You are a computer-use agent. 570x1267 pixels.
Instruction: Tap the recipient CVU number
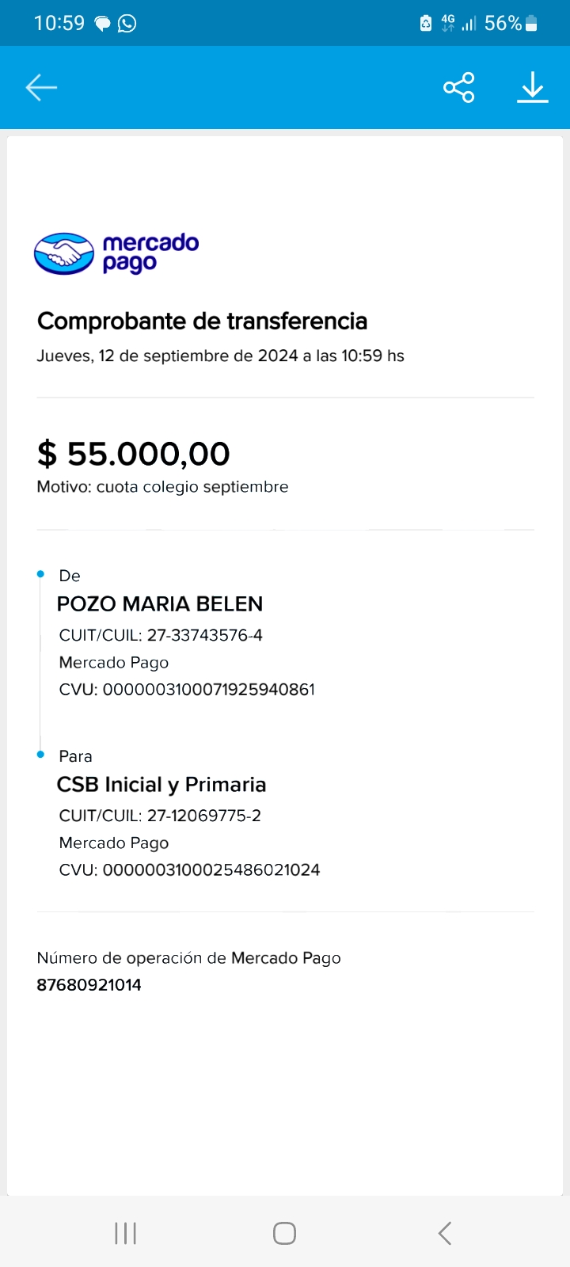[x=211, y=869]
